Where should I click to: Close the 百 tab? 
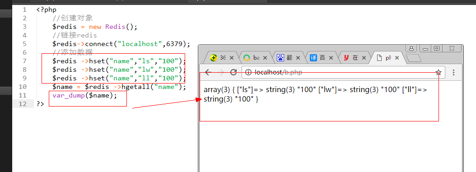(x=331, y=58)
